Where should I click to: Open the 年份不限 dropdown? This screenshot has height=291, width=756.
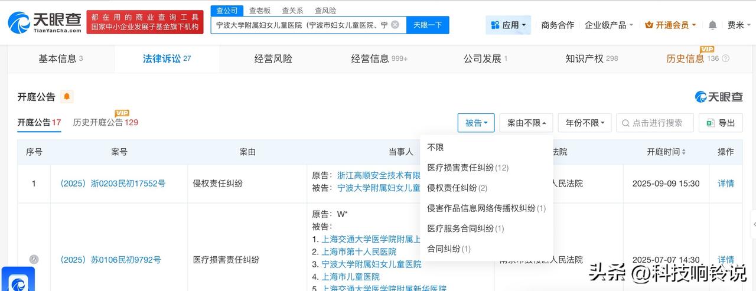click(x=585, y=123)
